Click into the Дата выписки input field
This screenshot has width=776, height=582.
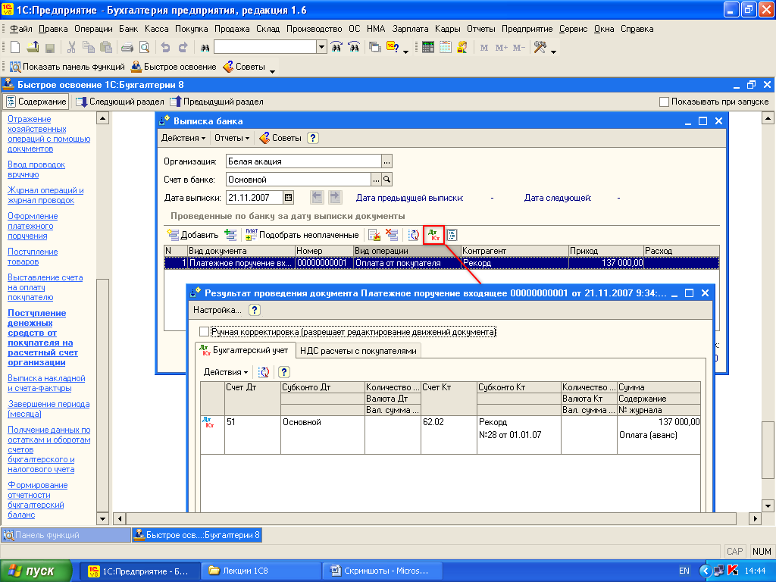click(255, 198)
